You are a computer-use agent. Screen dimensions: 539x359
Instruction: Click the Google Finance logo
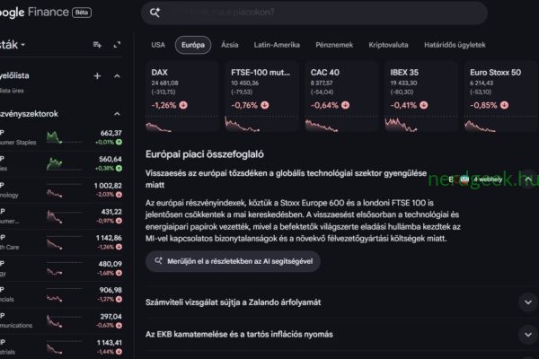[34, 13]
